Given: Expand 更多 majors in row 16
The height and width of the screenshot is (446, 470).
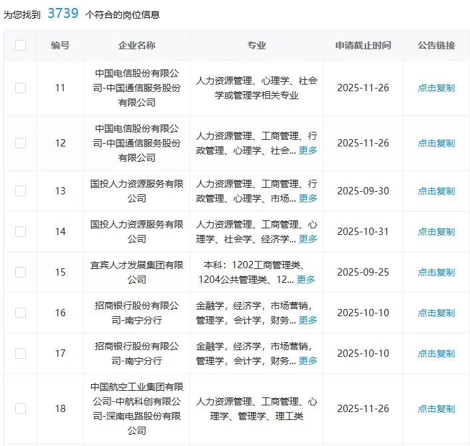Looking at the screenshot, I should (x=308, y=320).
